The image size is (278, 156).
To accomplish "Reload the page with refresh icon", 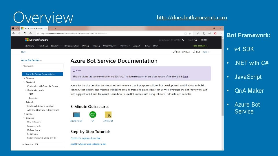I will point(25,33).
